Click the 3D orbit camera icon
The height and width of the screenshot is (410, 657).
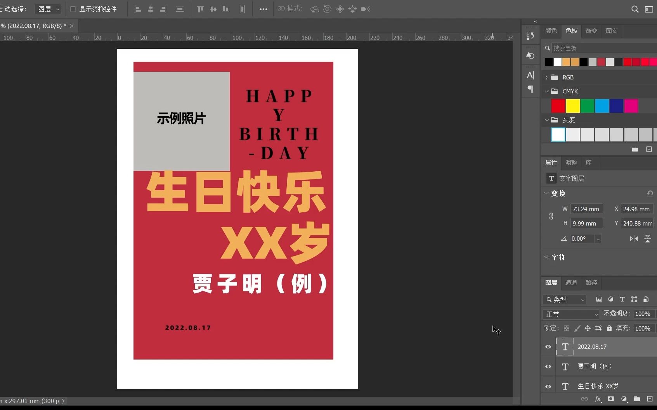[x=315, y=9]
